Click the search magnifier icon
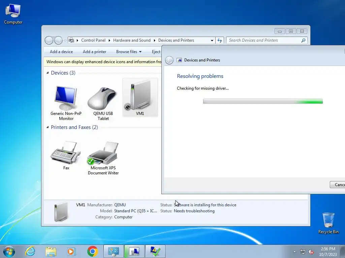 point(304,40)
